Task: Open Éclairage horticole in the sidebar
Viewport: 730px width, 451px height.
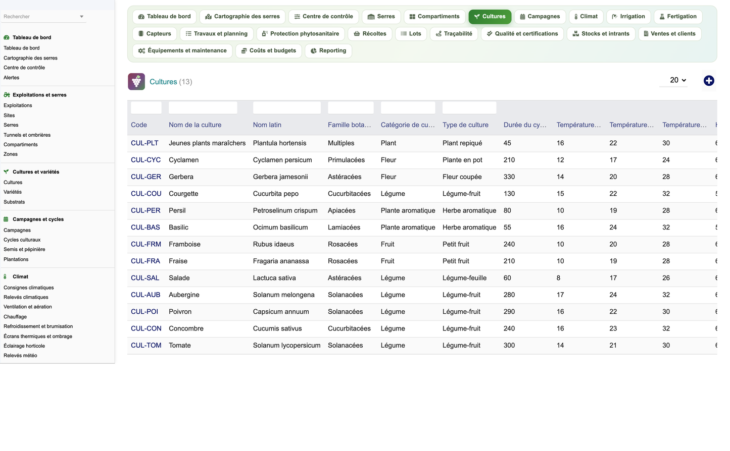Action: pyautogui.click(x=24, y=346)
